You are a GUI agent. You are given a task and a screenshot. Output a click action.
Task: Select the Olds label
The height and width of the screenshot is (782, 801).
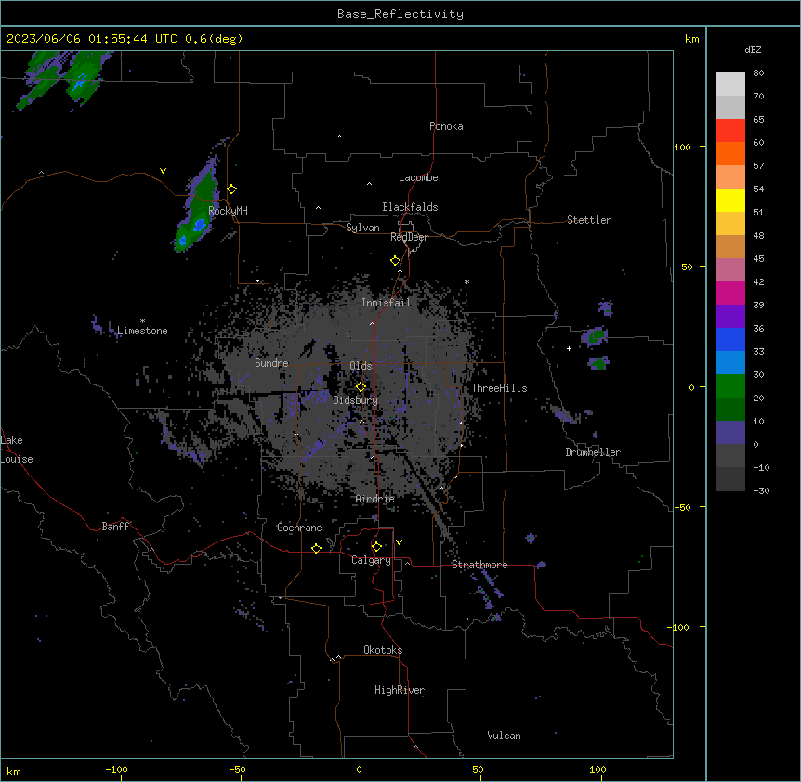[x=361, y=366]
